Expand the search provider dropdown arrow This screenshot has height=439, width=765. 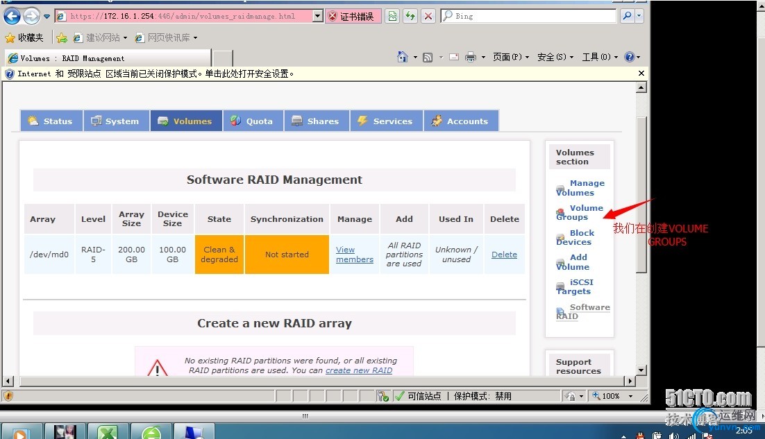(639, 16)
